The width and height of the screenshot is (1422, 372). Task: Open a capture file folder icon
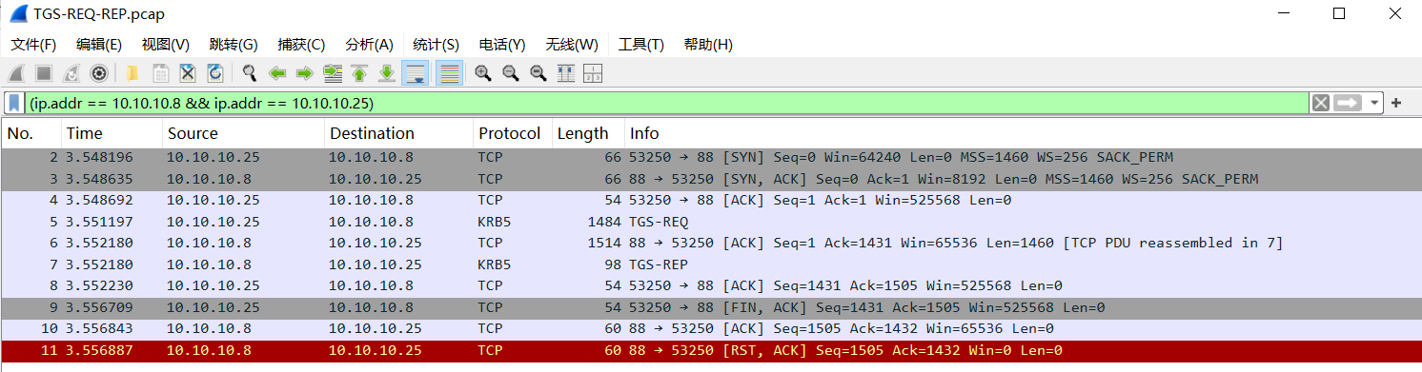[132, 73]
